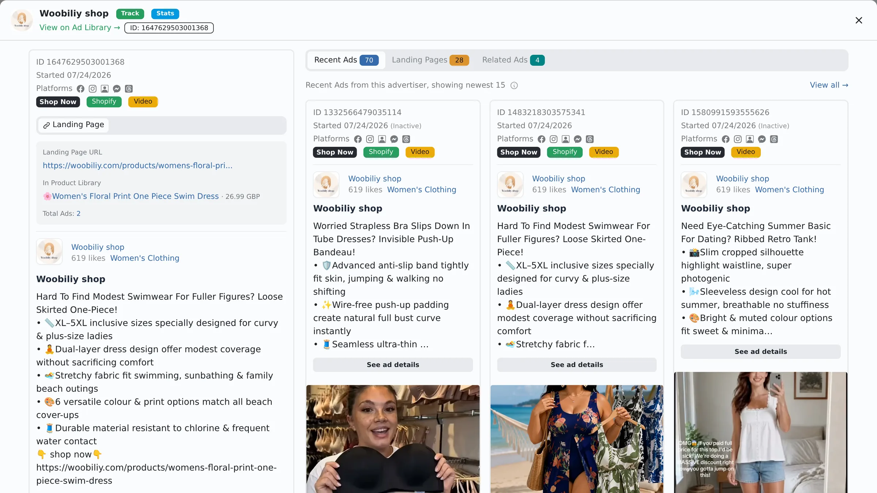The height and width of the screenshot is (493, 877).
Task: Open Woobiliy shop link in ad 1483218303575341
Action: point(558,179)
